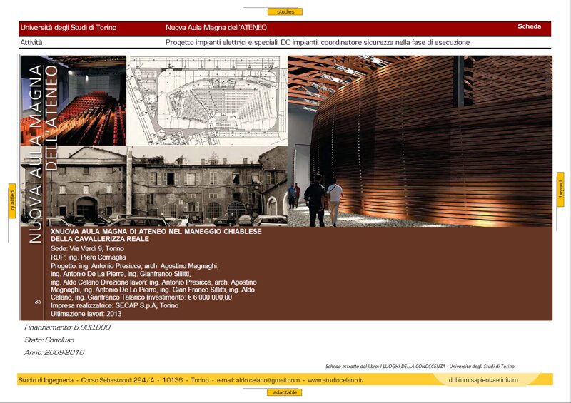Click the Scheda label in red header
571x403 pixels.
529,26
